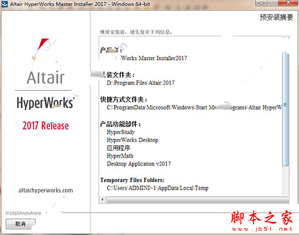Close the HyperWorks installer window
Screen dimensions: 299x235
(x=288, y=3)
